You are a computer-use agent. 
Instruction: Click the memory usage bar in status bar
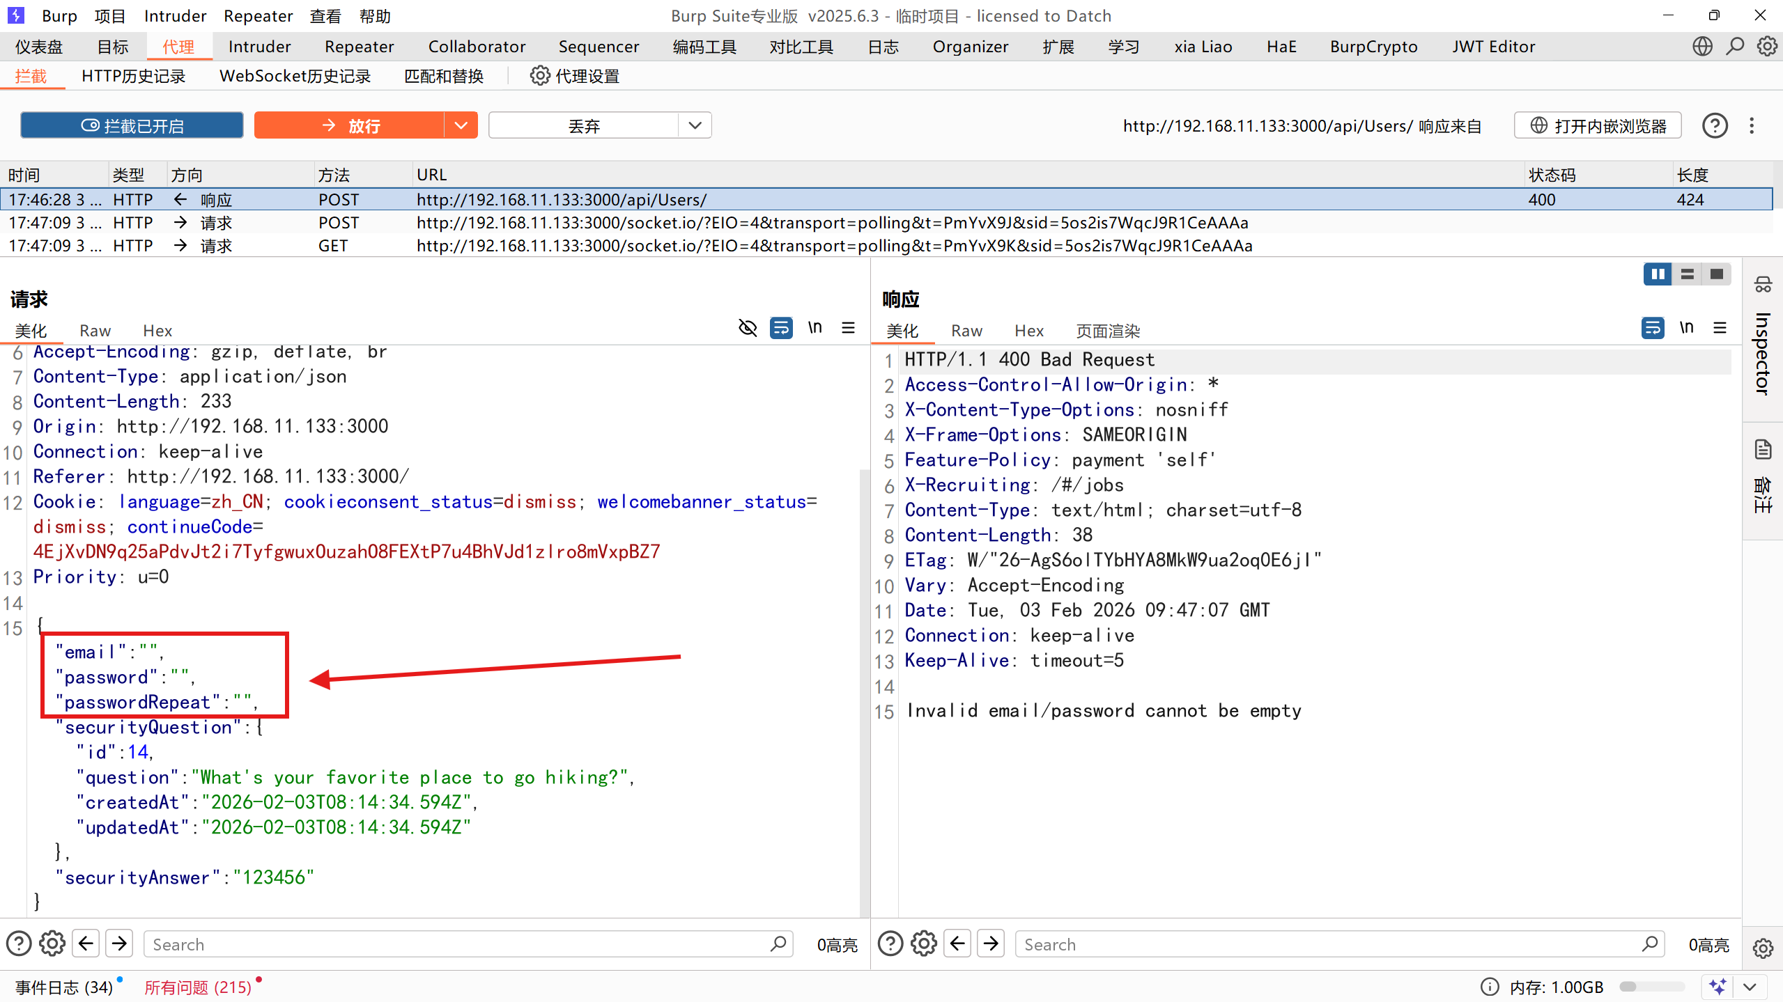coord(1651,987)
